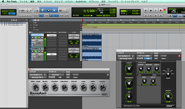Viewport: 185px width, 109px height.
Task: Solo the frmNM5~6 track
Action: click(x=39, y=52)
